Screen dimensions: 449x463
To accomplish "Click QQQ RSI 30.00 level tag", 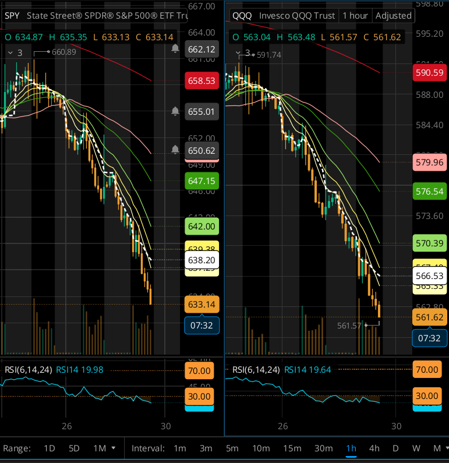I will pyautogui.click(x=427, y=395).
